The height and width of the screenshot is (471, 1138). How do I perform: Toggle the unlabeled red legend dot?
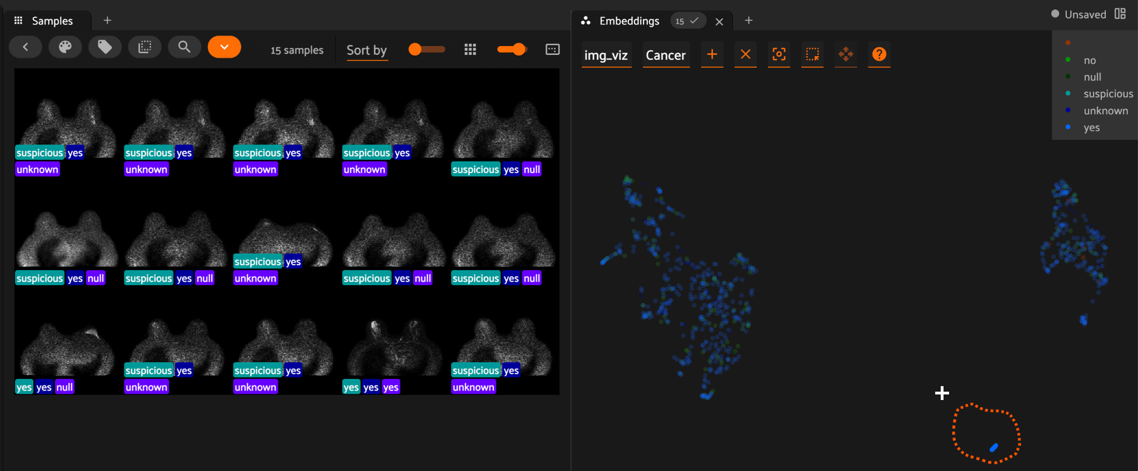pos(1068,43)
